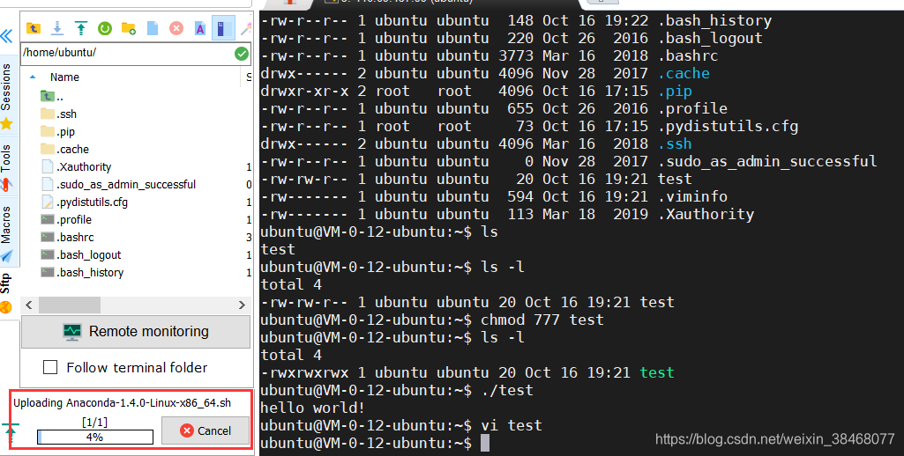
Task: Click the .bash_history script file icon
Action: (x=48, y=272)
